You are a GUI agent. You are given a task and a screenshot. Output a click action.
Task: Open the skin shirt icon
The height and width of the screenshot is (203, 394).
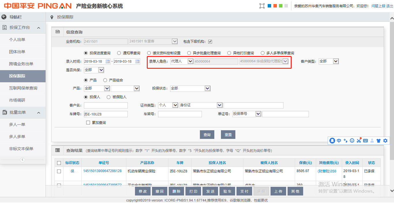pos(378,141)
